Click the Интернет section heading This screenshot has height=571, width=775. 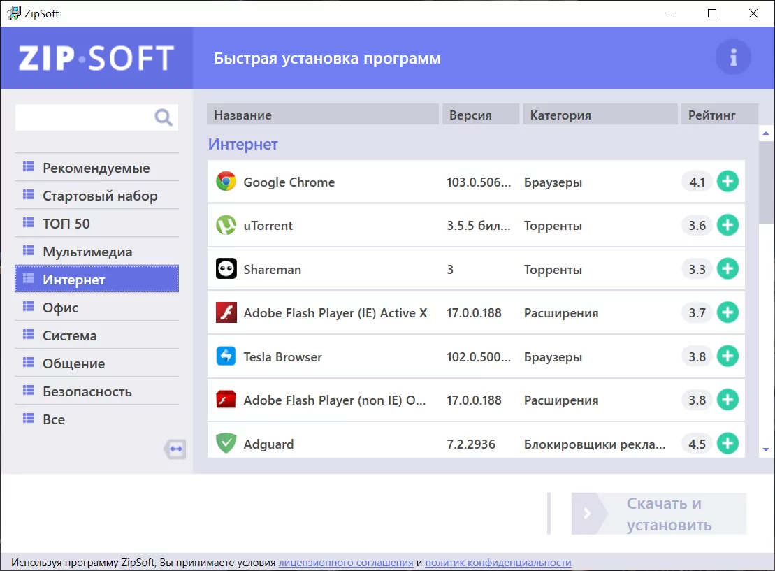coord(242,144)
